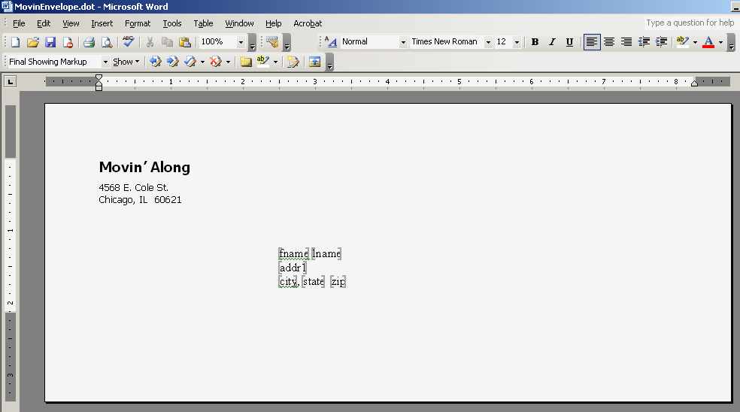
Task: Click the Reviewing toolbar highlight pen icon
Action: pos(263,62)
